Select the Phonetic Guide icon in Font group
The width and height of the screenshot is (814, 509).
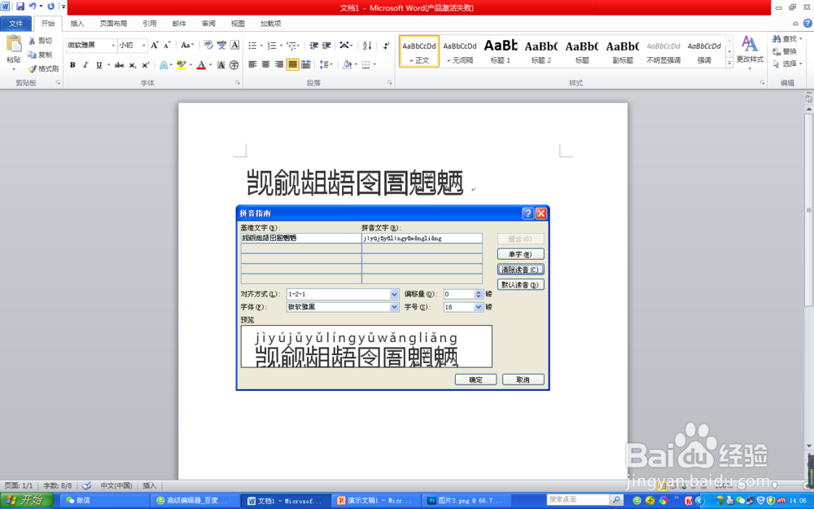coord(222,46)
